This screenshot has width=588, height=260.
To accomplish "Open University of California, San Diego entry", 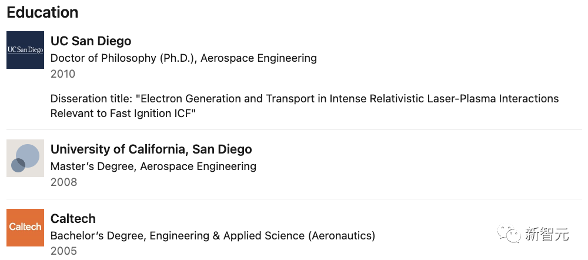I will pyautogui.click(x=151, y=149).
